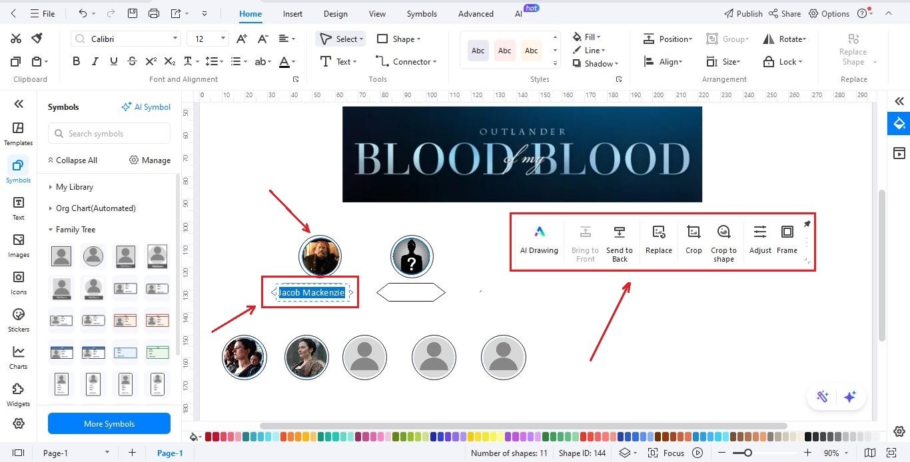
Task: Select the Format Painter icon
Action: pos(37,39)
